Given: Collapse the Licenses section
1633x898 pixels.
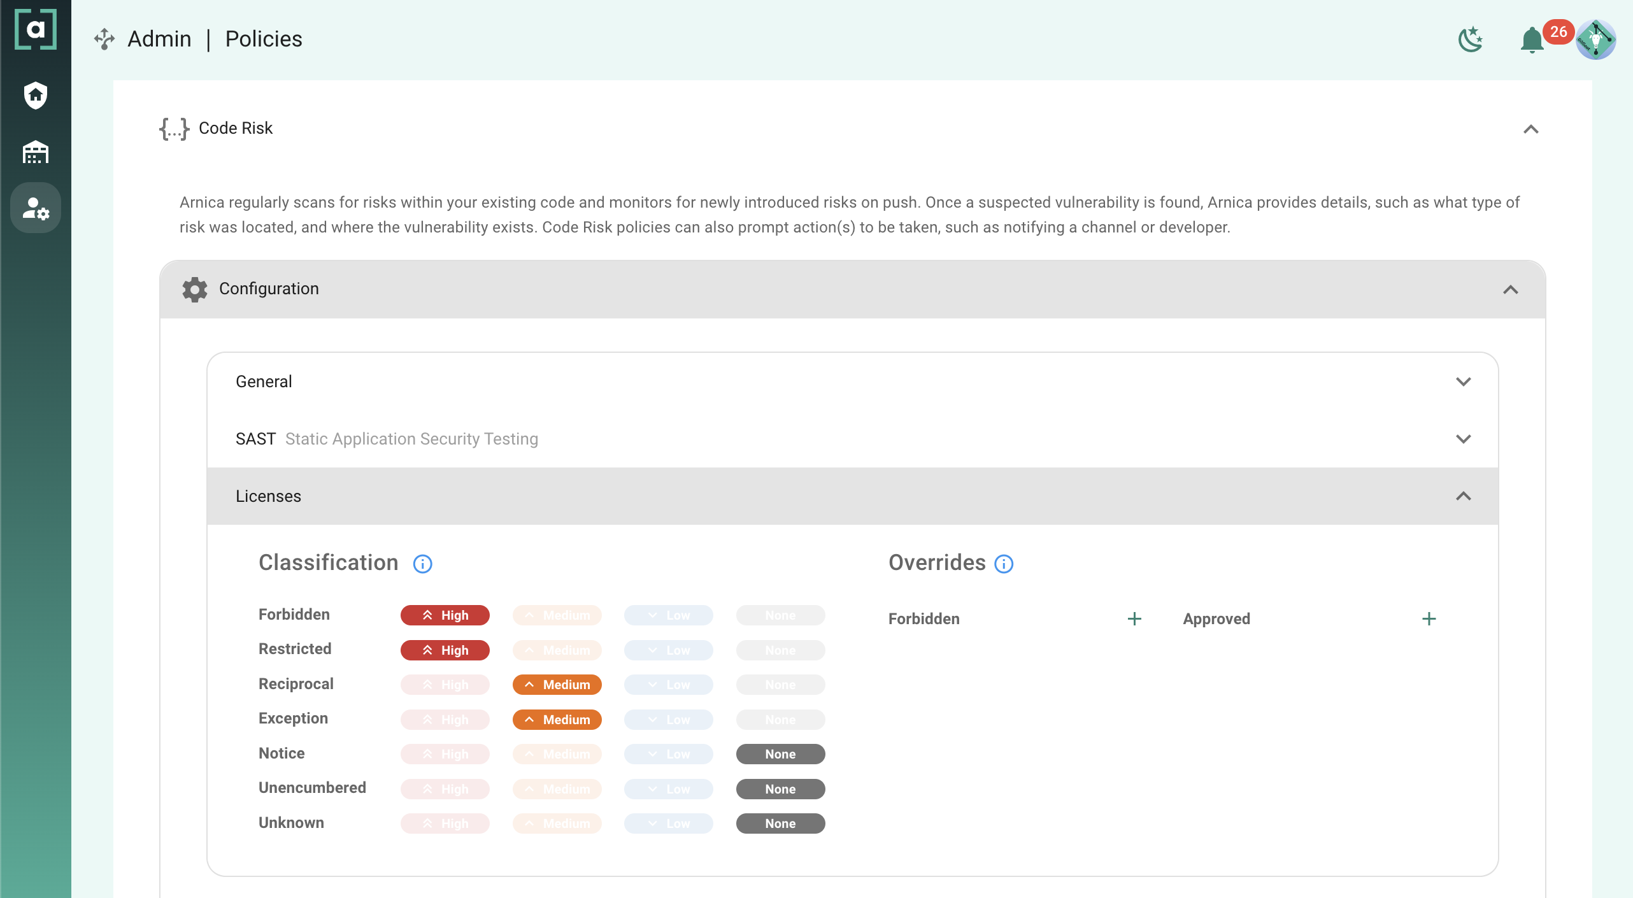Looking at the screenshot, I should [1463, 496].
